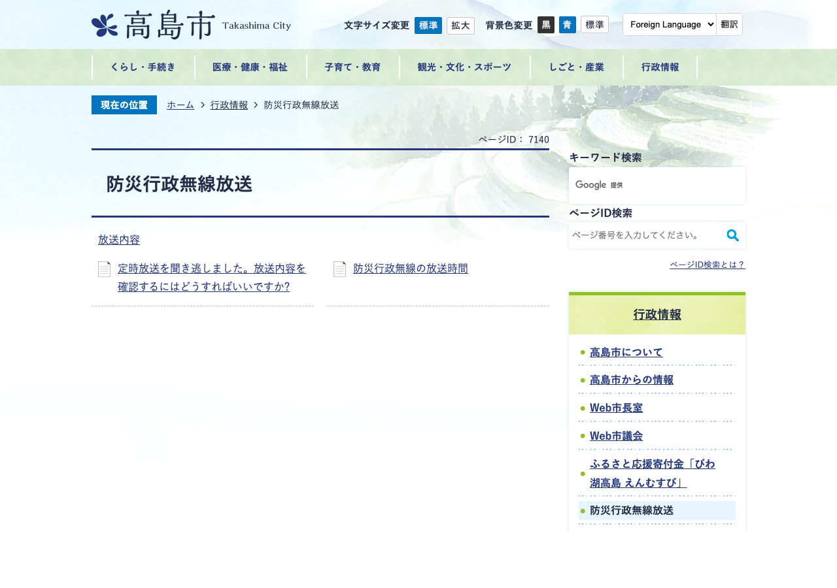Click document icon beside 防災行政無線の放送時間 link
837x588 pixels.
tap(339, 269)
